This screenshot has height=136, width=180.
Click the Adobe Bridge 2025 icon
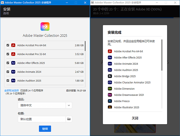pos(110,76)
